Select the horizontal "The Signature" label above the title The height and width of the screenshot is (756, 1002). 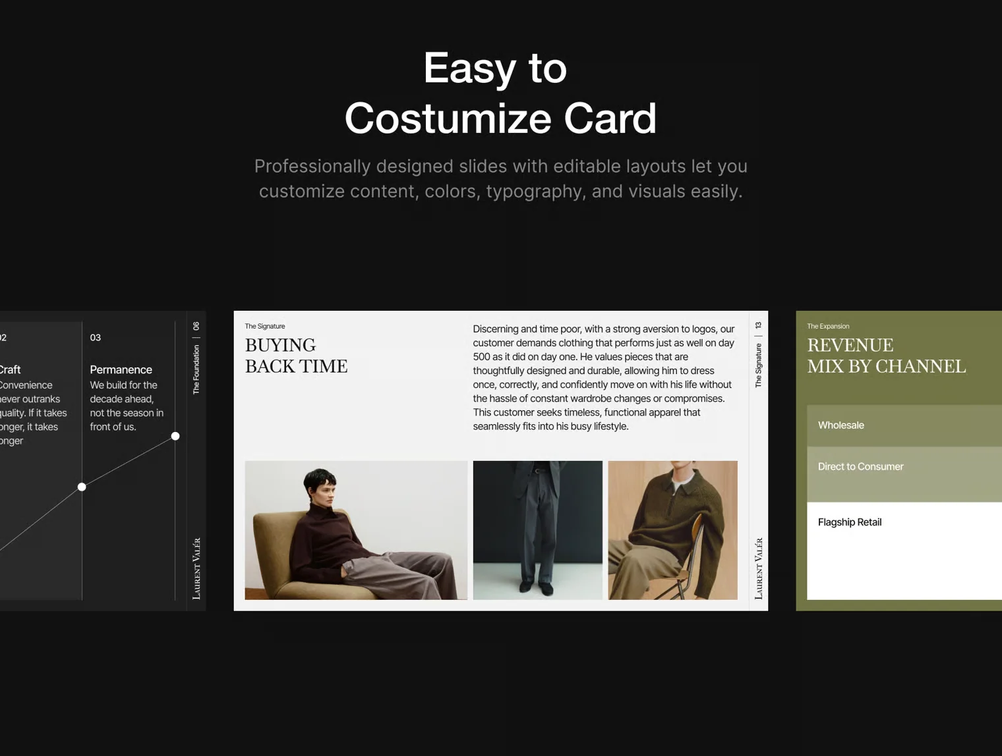[265, 326]
